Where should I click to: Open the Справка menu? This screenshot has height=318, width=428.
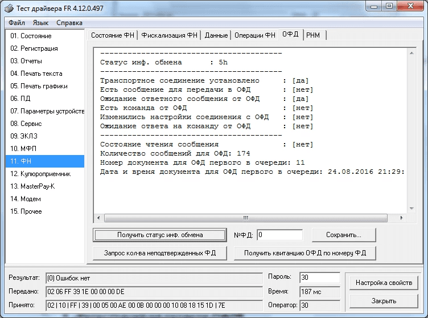tap(69, 23)
